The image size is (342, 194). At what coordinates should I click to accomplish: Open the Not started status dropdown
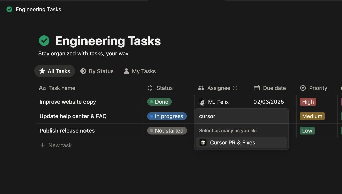pyautogui.click(x=167, y=131)
